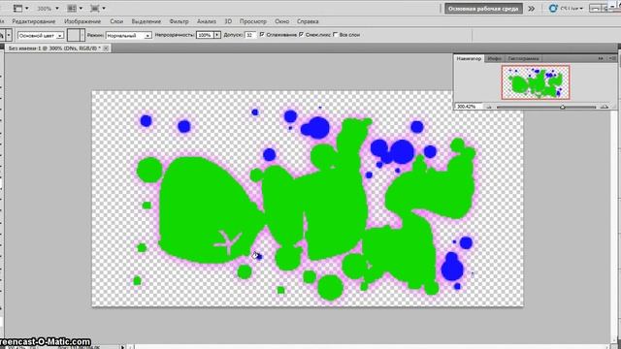Click the Navigator zoom percentage field
621x349 pixels.
coord(469,107)
